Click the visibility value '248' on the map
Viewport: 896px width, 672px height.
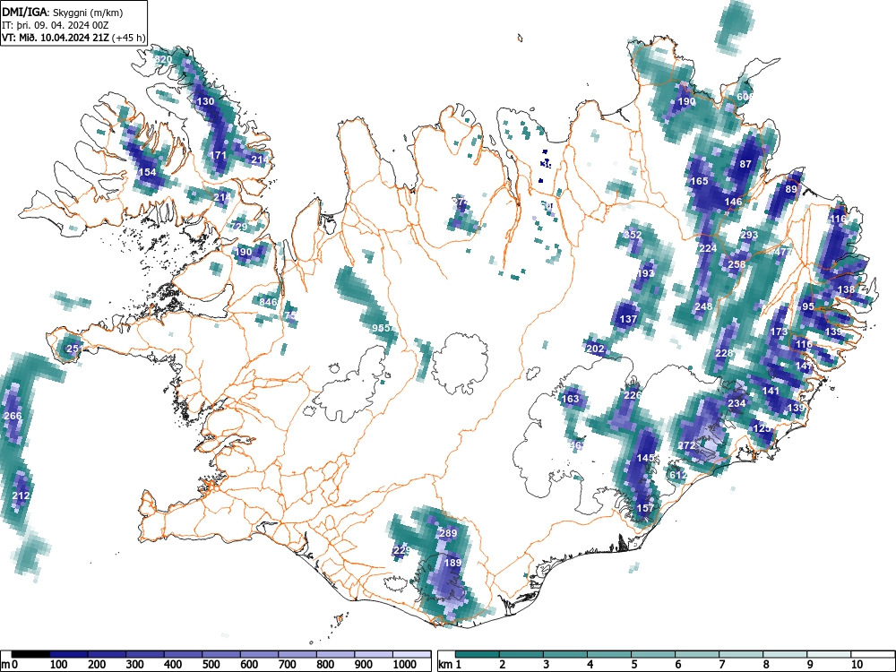pos(703,306)
